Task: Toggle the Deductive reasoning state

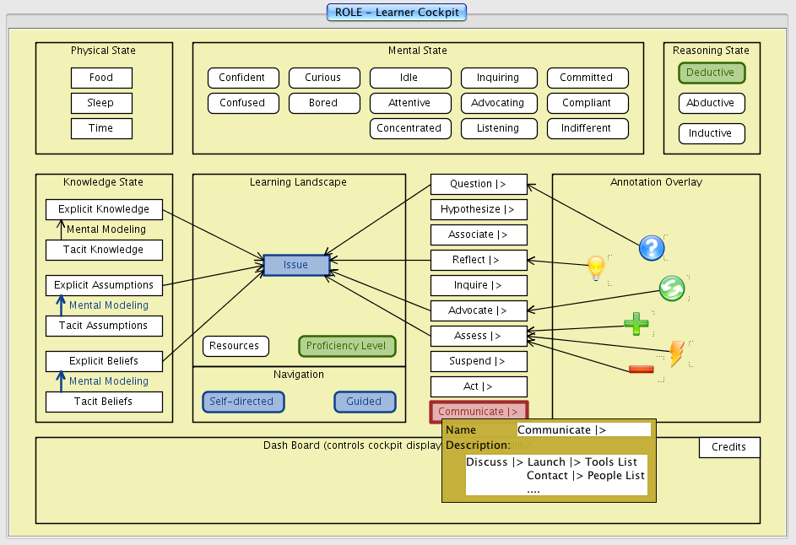Action: coord(711,73)
